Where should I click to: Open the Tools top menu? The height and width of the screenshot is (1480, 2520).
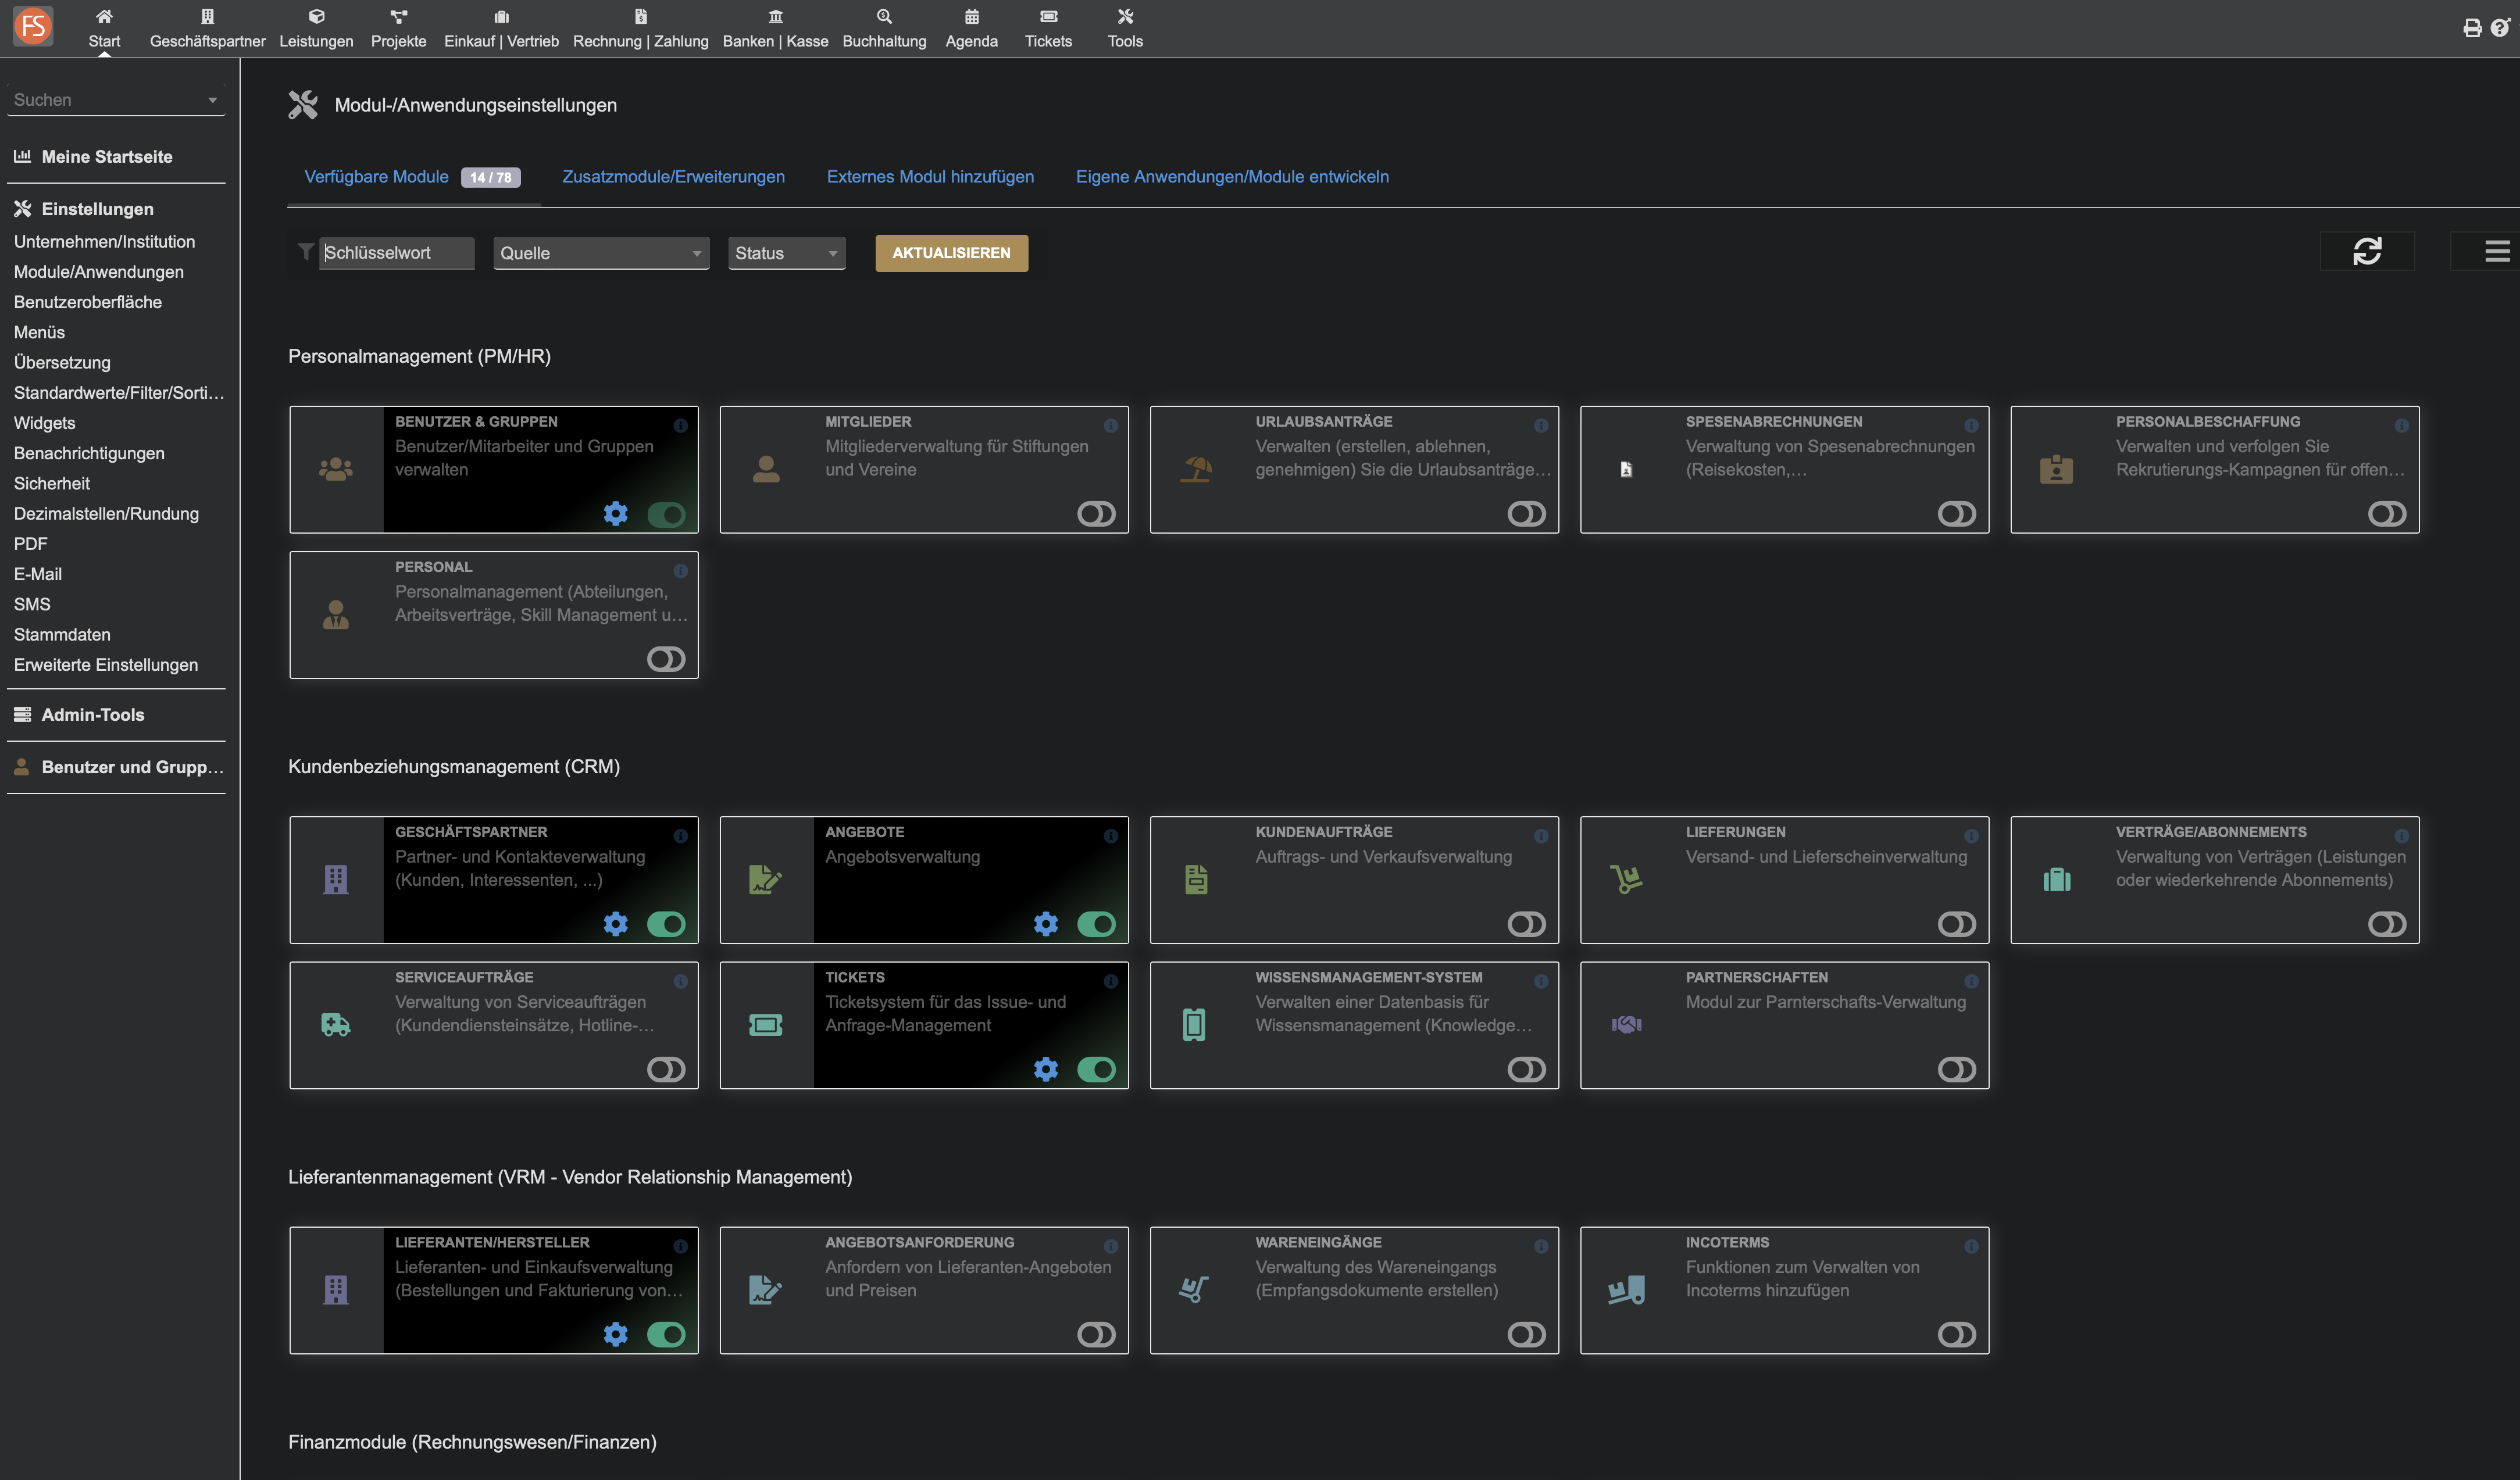point(1125,28)
